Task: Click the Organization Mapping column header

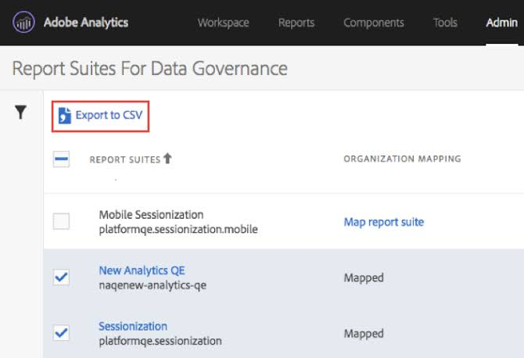Action: [402, 159]
